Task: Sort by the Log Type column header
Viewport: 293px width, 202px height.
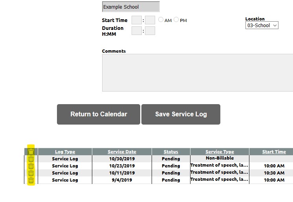Action: [x=65, y=152]
